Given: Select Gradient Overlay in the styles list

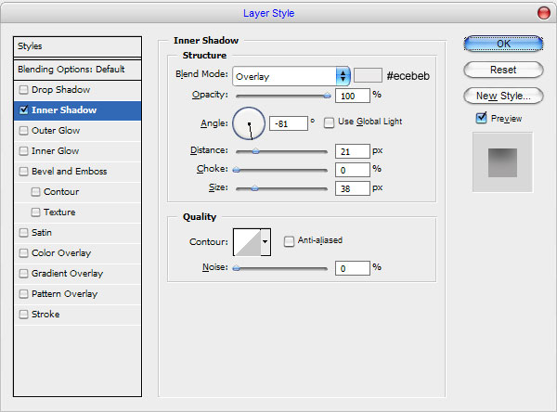Looking at the screenshot, I should 67,274.
